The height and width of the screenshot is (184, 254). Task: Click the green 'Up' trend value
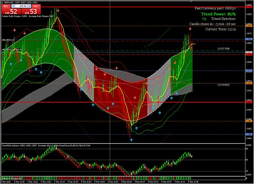[204, 19]
